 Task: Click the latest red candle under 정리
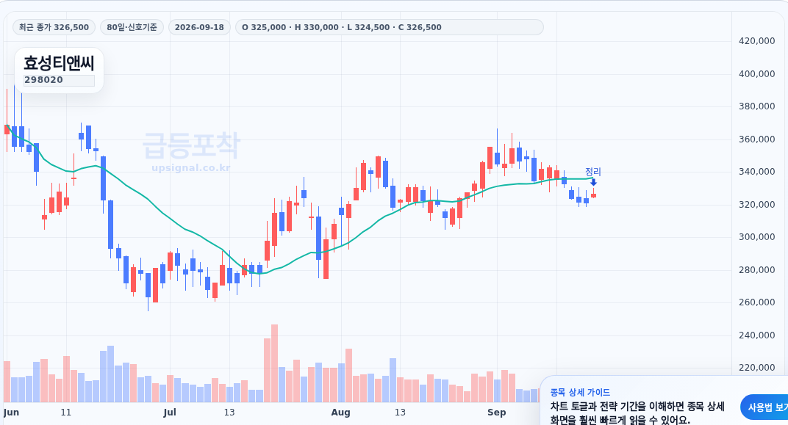(593, 196)
